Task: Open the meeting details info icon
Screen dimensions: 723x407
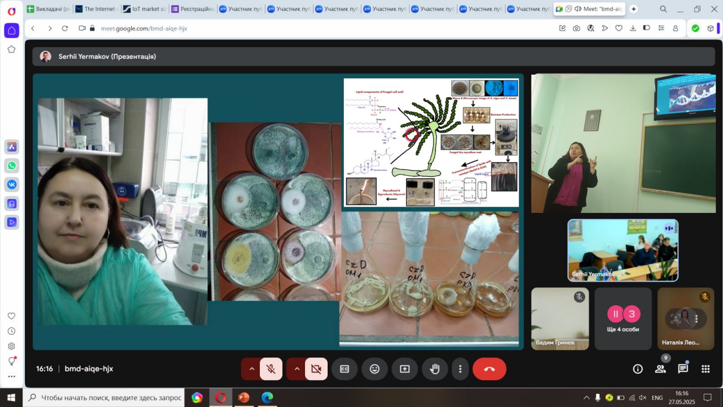Action: (638, 369)
